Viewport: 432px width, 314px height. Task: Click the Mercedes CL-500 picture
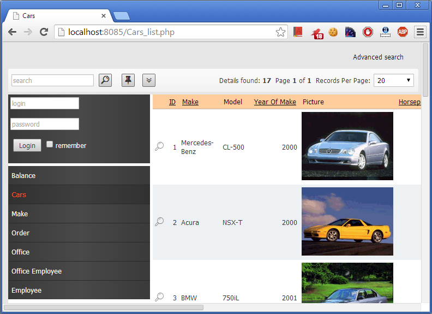click(347, 146)
